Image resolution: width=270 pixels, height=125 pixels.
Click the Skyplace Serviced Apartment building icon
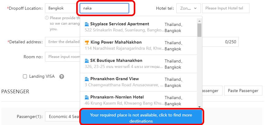tap(87, 24)
